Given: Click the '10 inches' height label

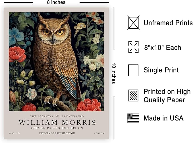Looking at the screenshot, I should (114, 73).
